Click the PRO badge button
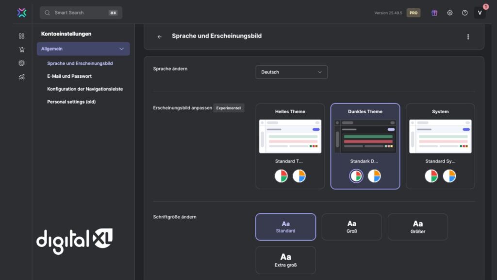 pyautogui.click(x=414, y=13)
